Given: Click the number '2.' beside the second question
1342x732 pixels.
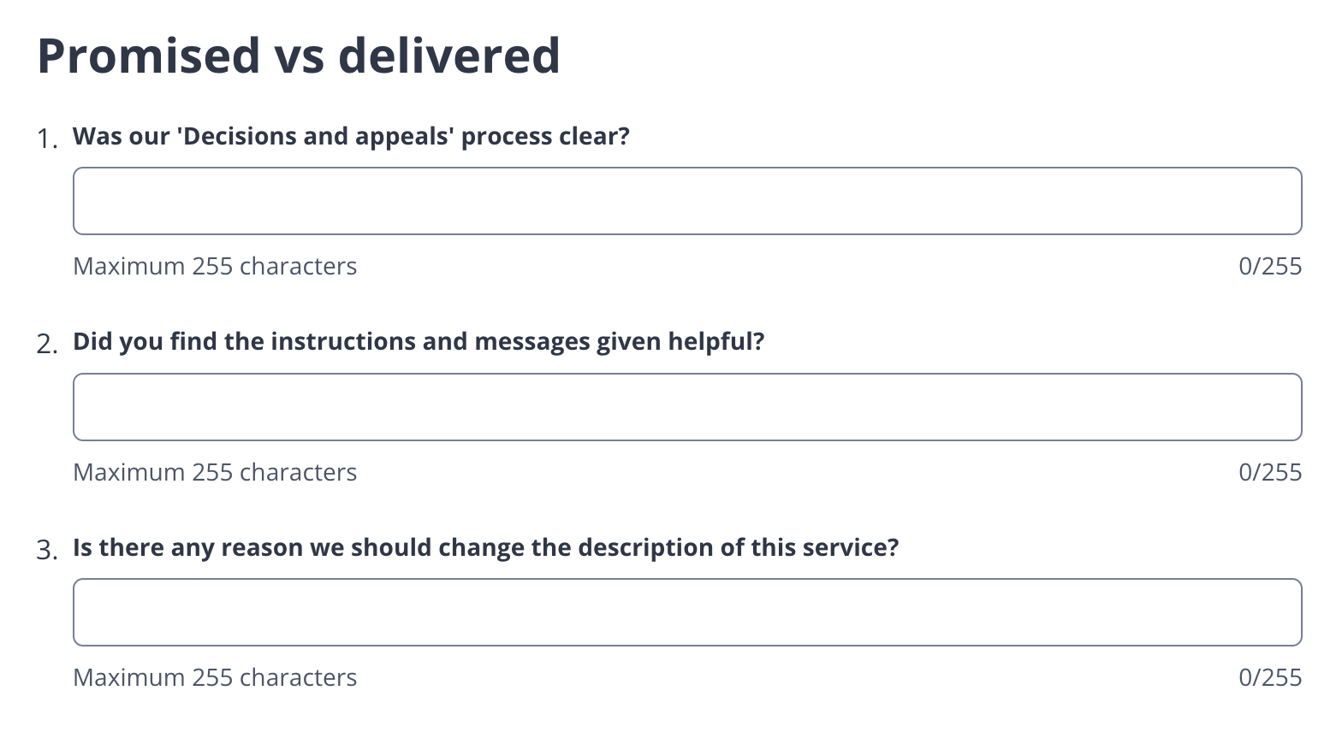Looking at the screenshot, I should [x=46, y=343].
